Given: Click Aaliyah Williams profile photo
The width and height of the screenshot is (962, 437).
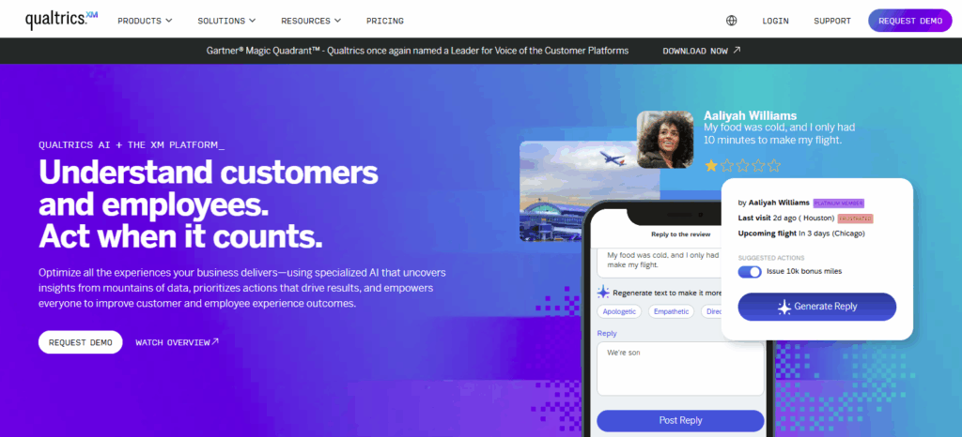Looking at the screenshot, I should pyautogui.click(x=665, y=139).
